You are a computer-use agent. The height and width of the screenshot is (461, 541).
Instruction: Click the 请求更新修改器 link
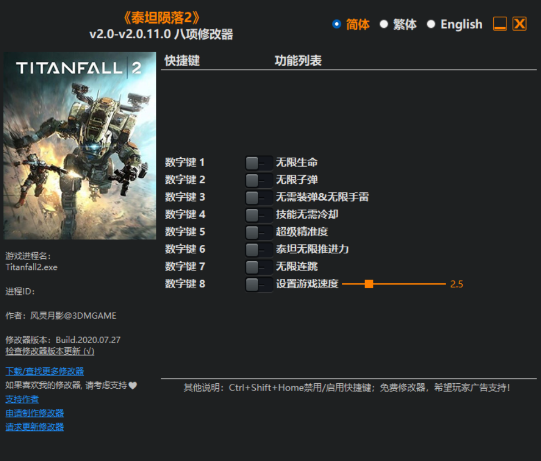(34, 427)
